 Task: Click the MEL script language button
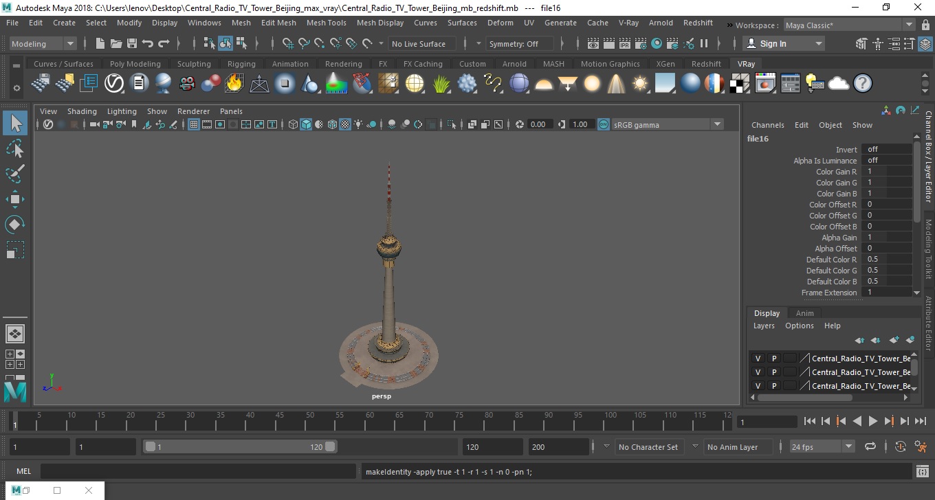[23, 471]
